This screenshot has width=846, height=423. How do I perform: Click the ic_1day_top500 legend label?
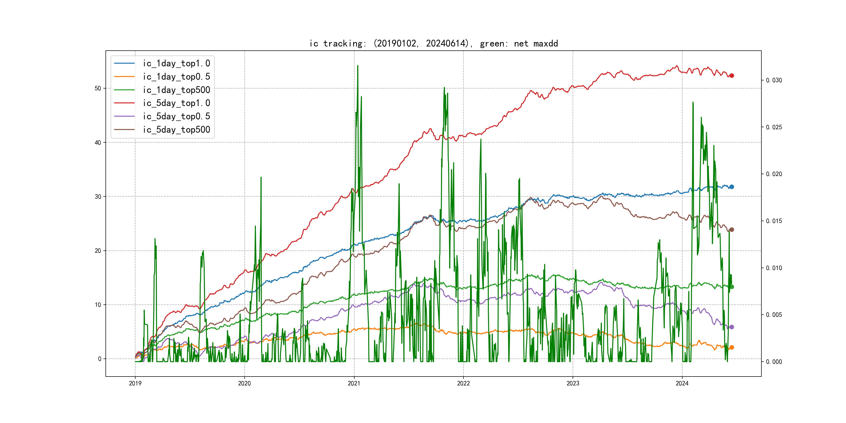[176, 90]
